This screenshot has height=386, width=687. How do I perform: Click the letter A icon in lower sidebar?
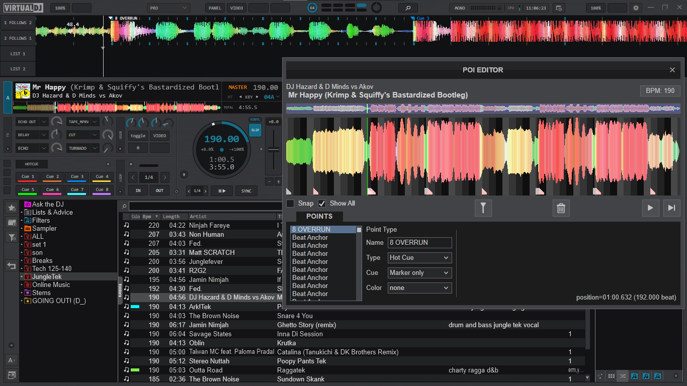click(x=12, y=360)
